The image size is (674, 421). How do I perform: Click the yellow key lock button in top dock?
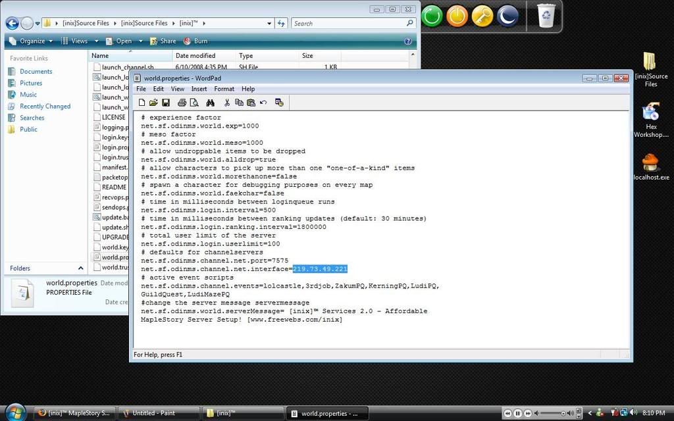coord(482,16)
